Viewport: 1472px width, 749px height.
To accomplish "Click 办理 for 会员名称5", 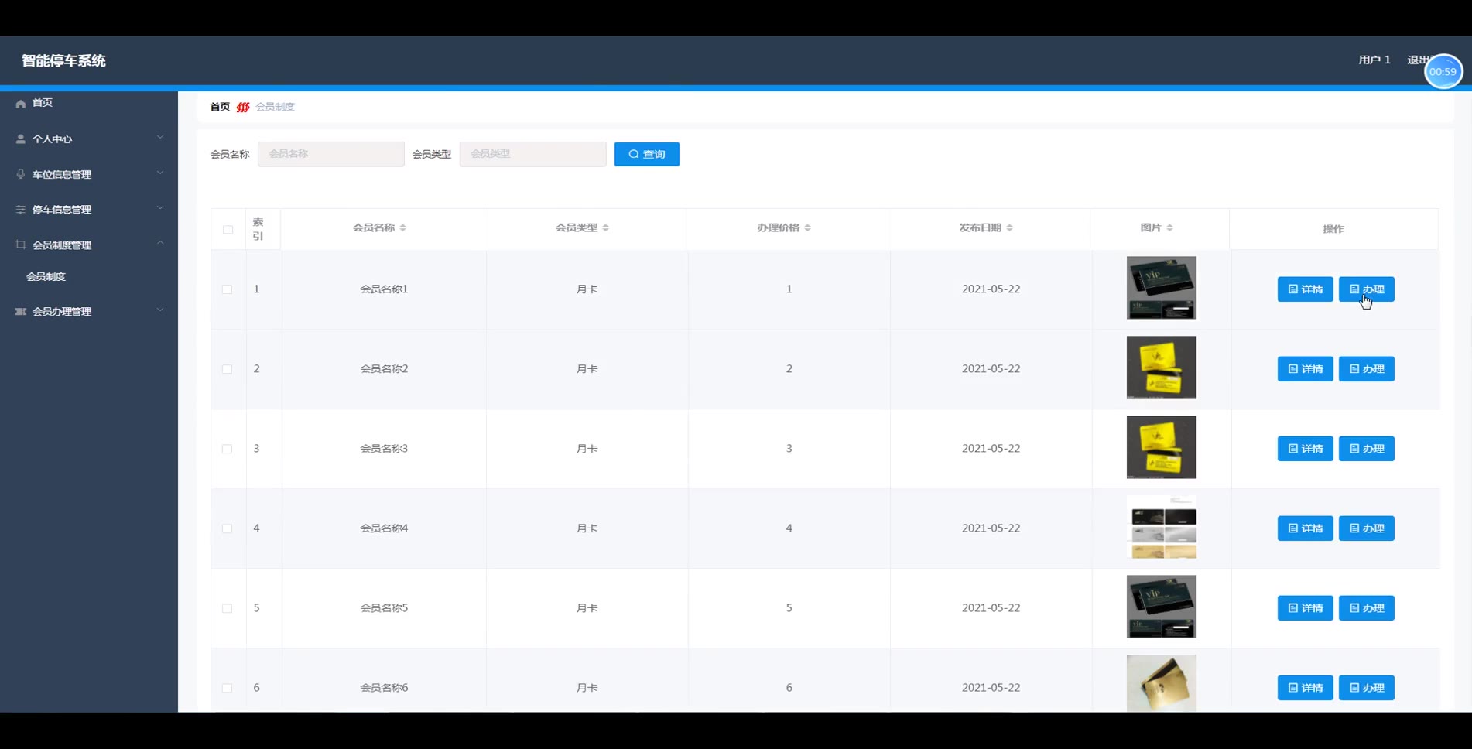I will [x=1367, y=608].
